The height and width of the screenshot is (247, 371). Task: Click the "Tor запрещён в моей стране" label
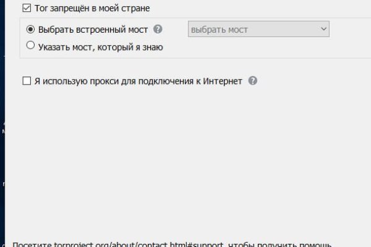point(93,9)
